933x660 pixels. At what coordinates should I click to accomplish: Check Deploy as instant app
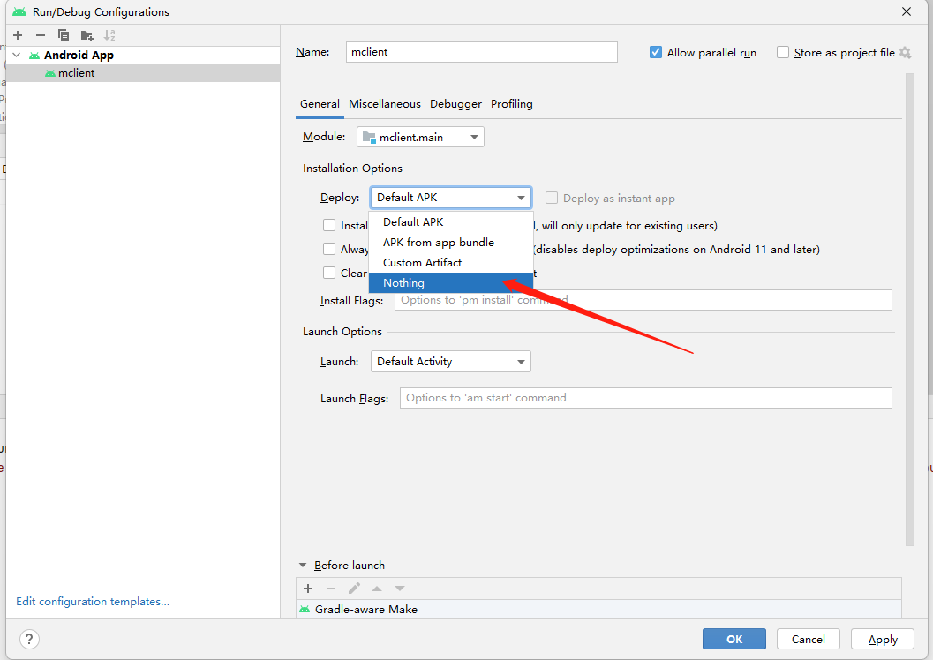click(x=552, y=198)
